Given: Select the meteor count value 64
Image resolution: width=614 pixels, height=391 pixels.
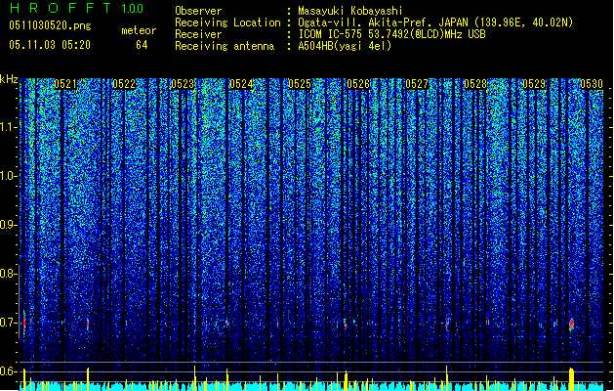Looking at the screenshot, I should (142, 45).
